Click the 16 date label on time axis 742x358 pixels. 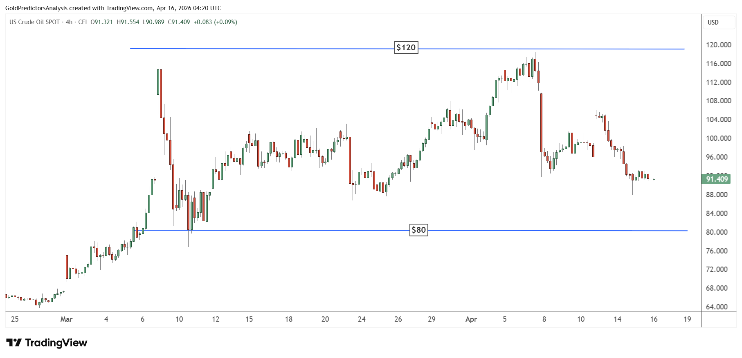654,319
